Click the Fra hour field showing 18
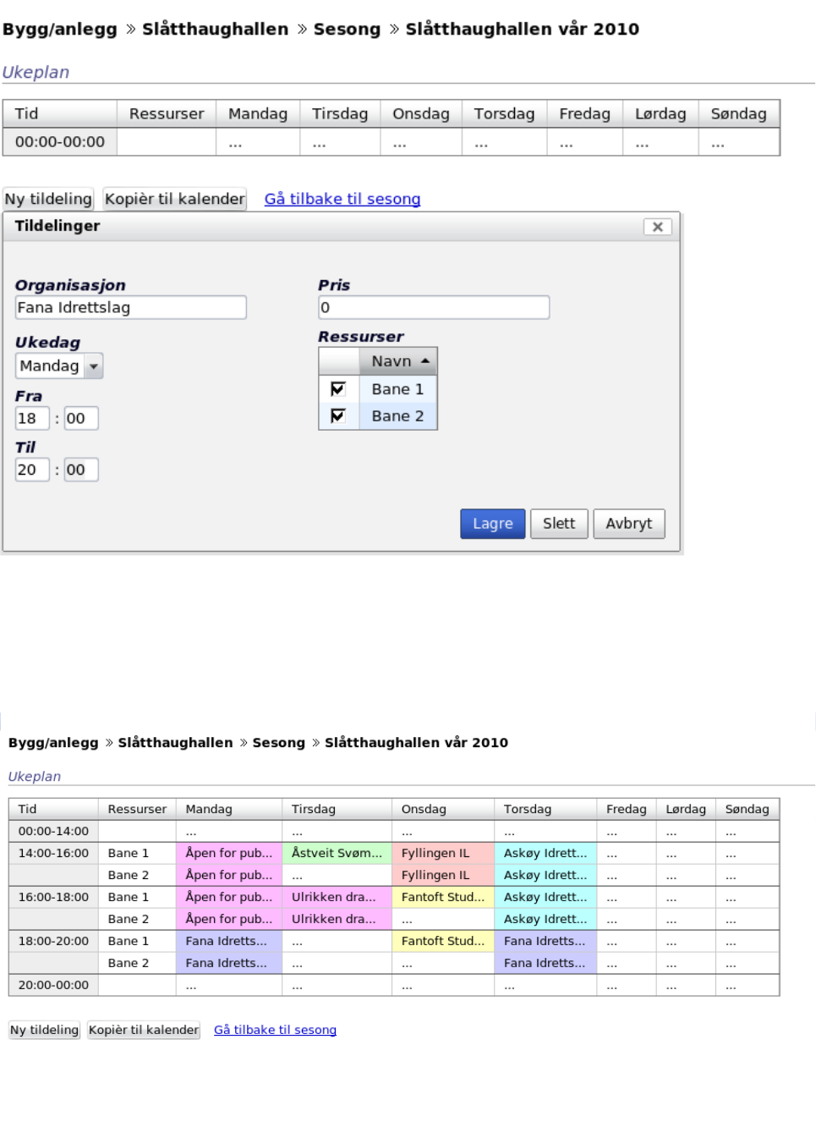Image resolution: width=816 pixels, height=1122 pixels. tap(31, 418)
